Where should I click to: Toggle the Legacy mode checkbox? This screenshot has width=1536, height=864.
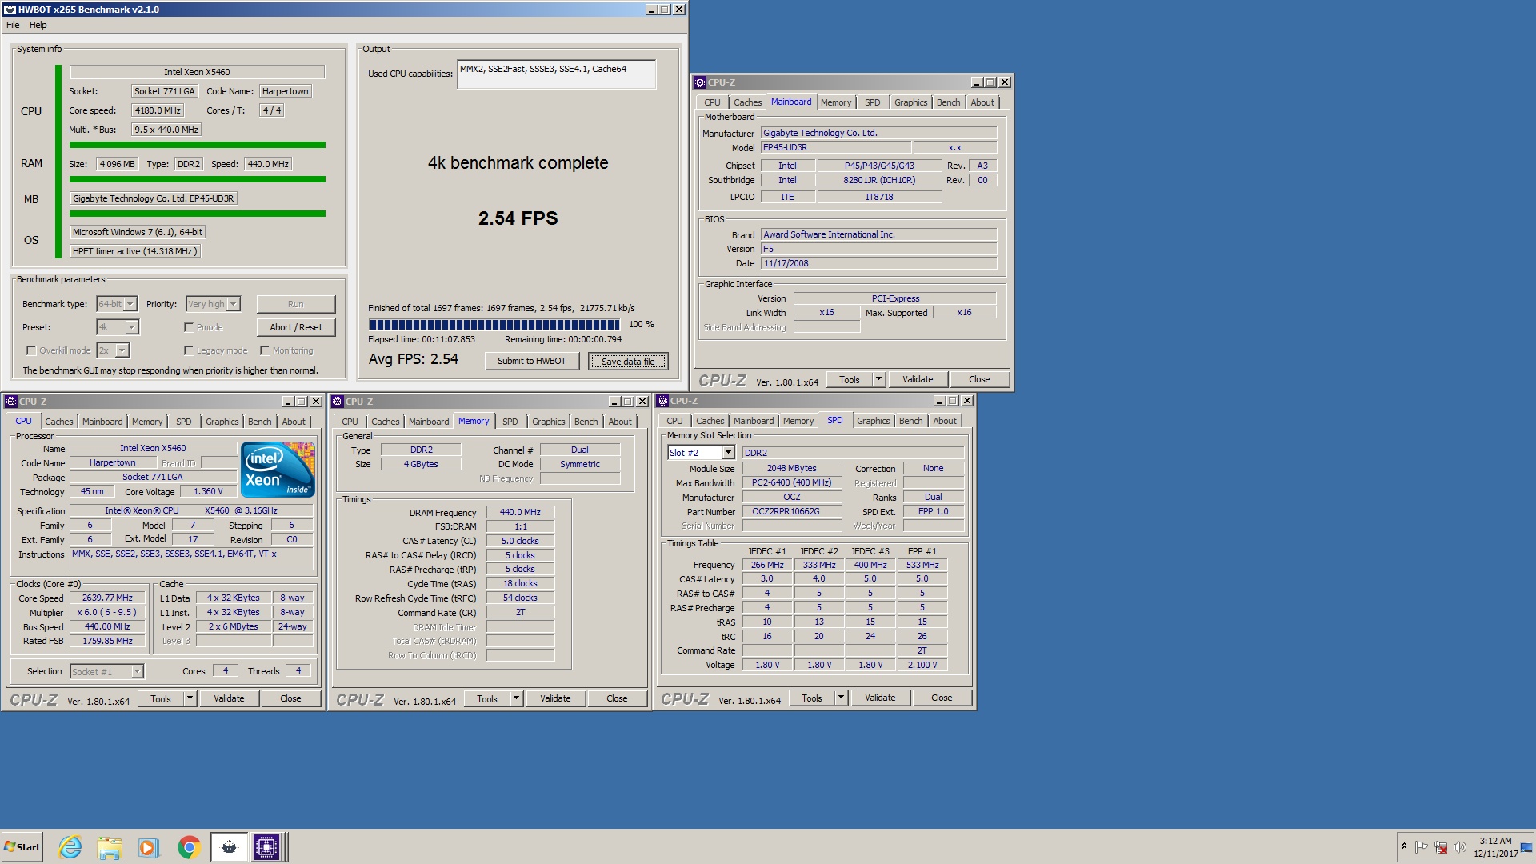pos(189,350)
